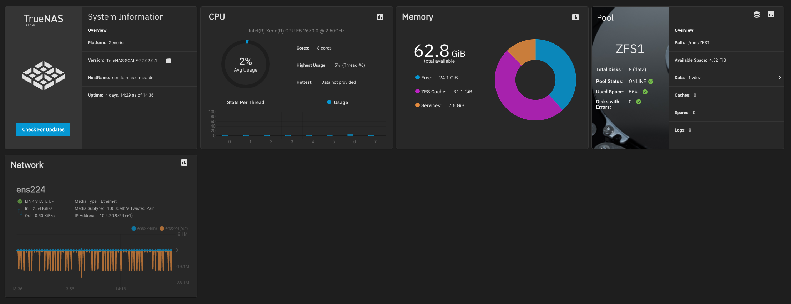Click the Total Disks 8 (data) value

[637, 69]
